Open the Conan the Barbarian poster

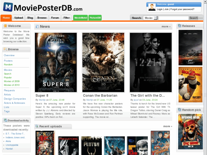(x=103, y=62)
